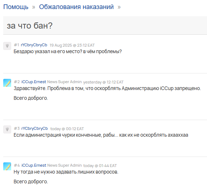The height and width of the screenshot is (192, 207).
Task: Open rYCbryCbryCb profile from post #3
Action: (35, 128)
